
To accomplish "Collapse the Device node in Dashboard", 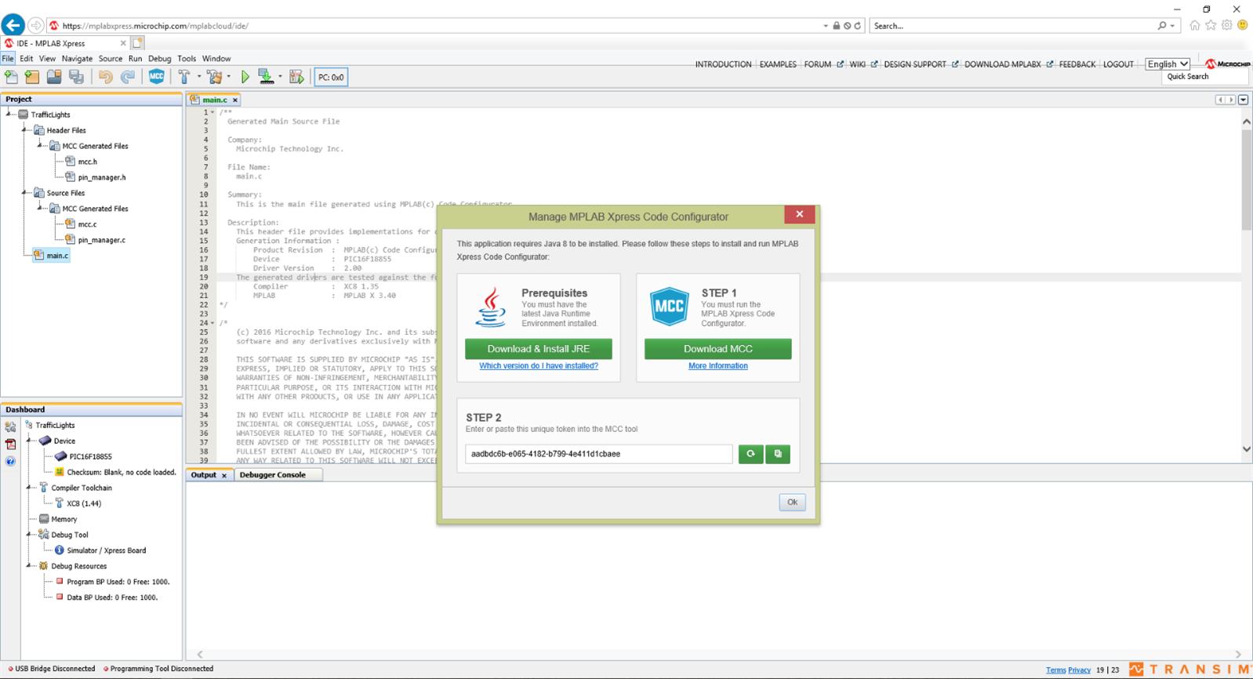I will (29, 441).
